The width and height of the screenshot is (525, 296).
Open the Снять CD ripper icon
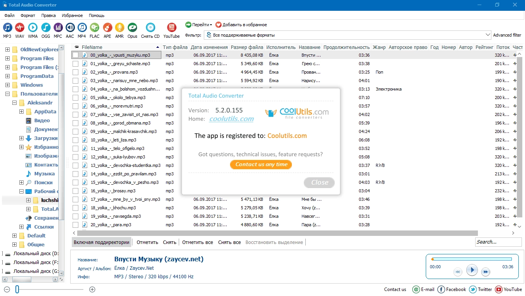pyautogui.click(x=151, y=27)
